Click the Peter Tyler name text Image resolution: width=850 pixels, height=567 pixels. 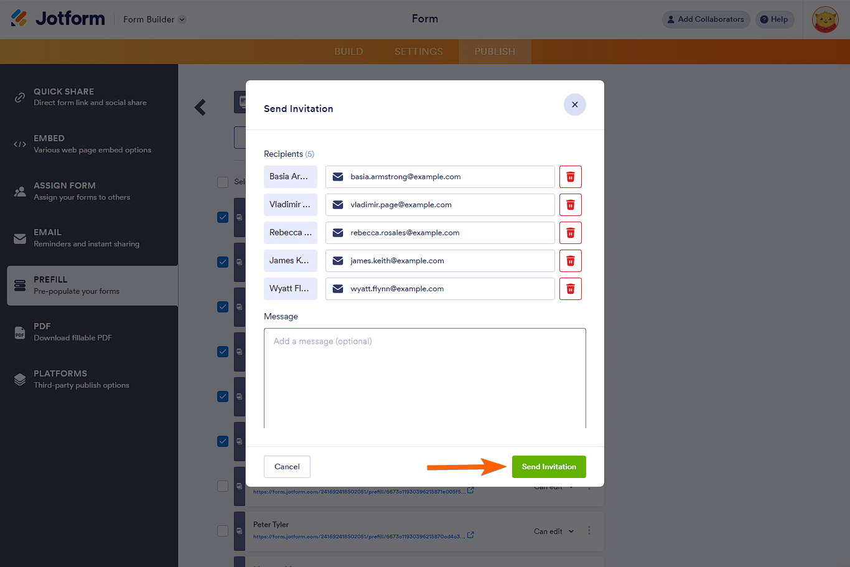click(271, 525)
